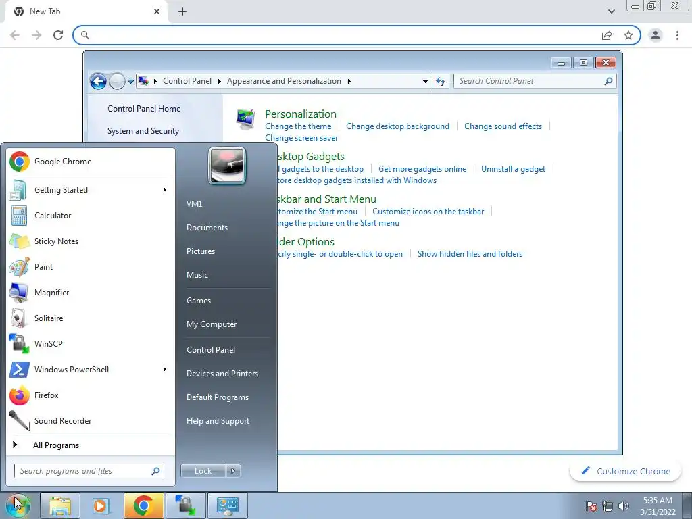This screenshot has height=519, width=692.
Task: Click the Control Panel refresh button
Action: (x=441, y=81)
